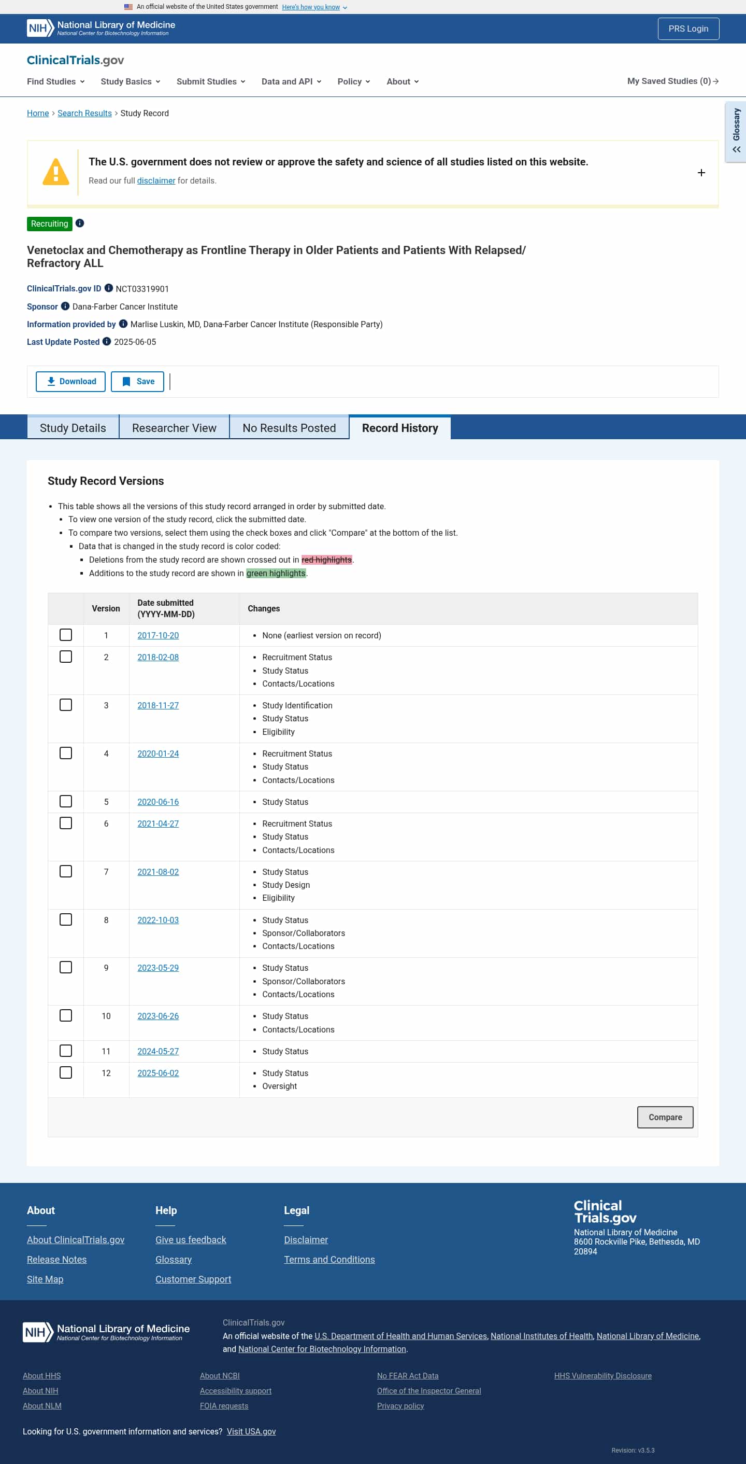This screenshot has height=1464, width=746.
Task: Click the NCT03319901 identifier text
Action: coord(142,289)
